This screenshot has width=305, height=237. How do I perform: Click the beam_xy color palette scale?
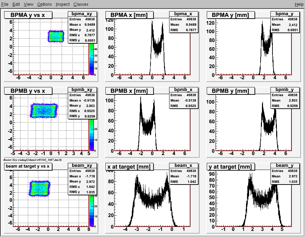tap(91, 211)
